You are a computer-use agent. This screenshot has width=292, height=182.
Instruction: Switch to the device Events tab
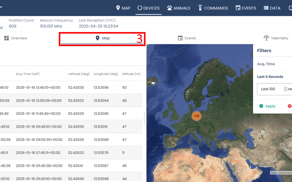[187, 38]
